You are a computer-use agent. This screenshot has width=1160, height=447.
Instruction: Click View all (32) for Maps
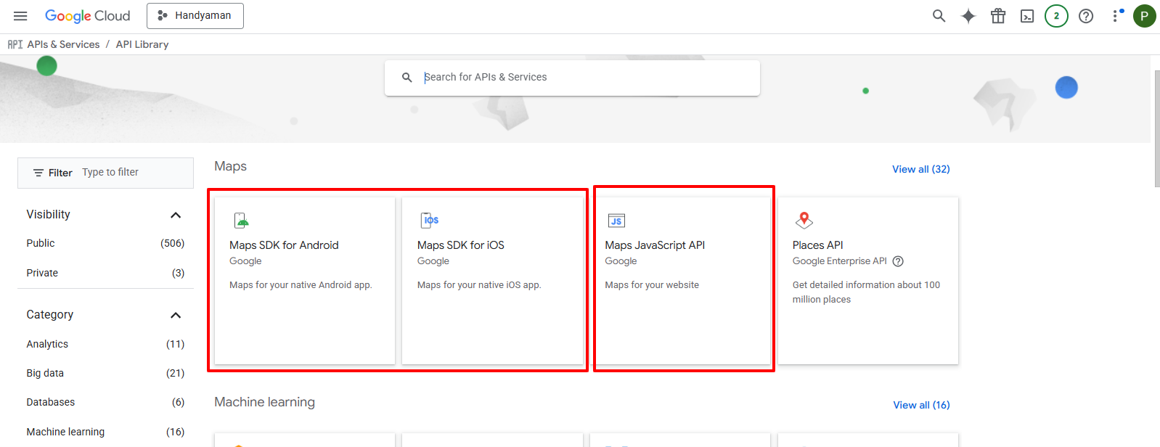[920, 169]
